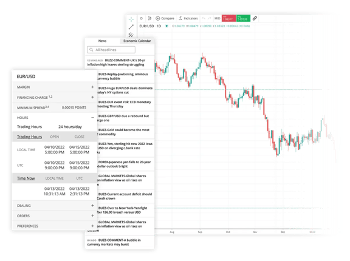Click the redo arrow in chart toolbar
Screen dimensions: 350x261
coord(210,18)
